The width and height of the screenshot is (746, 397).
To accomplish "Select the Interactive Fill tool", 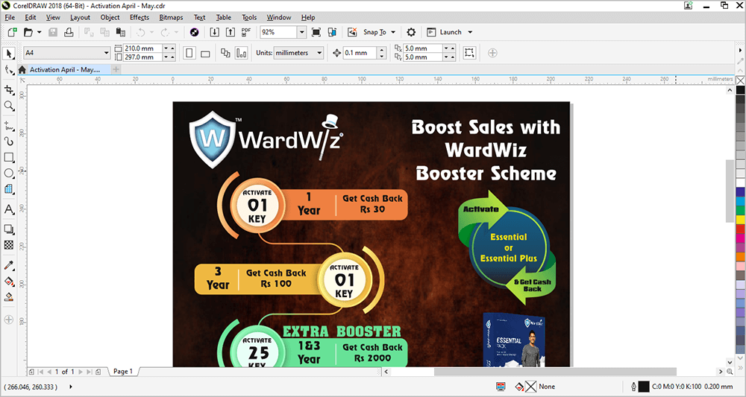I will coord(8,281).
